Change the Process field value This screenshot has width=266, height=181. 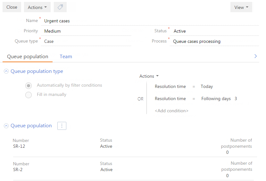214,41
